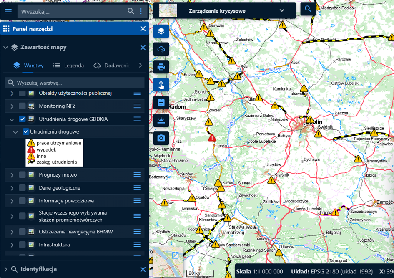The height and width of the screenshot is (278, 394).
Task: Click the red accident warning marker near Lipsko
Action: coord(212,138)
